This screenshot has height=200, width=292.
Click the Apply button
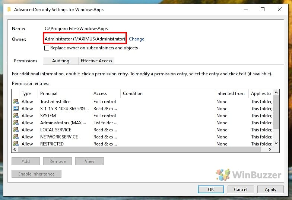pyautogui.click(x=270, y=189)
